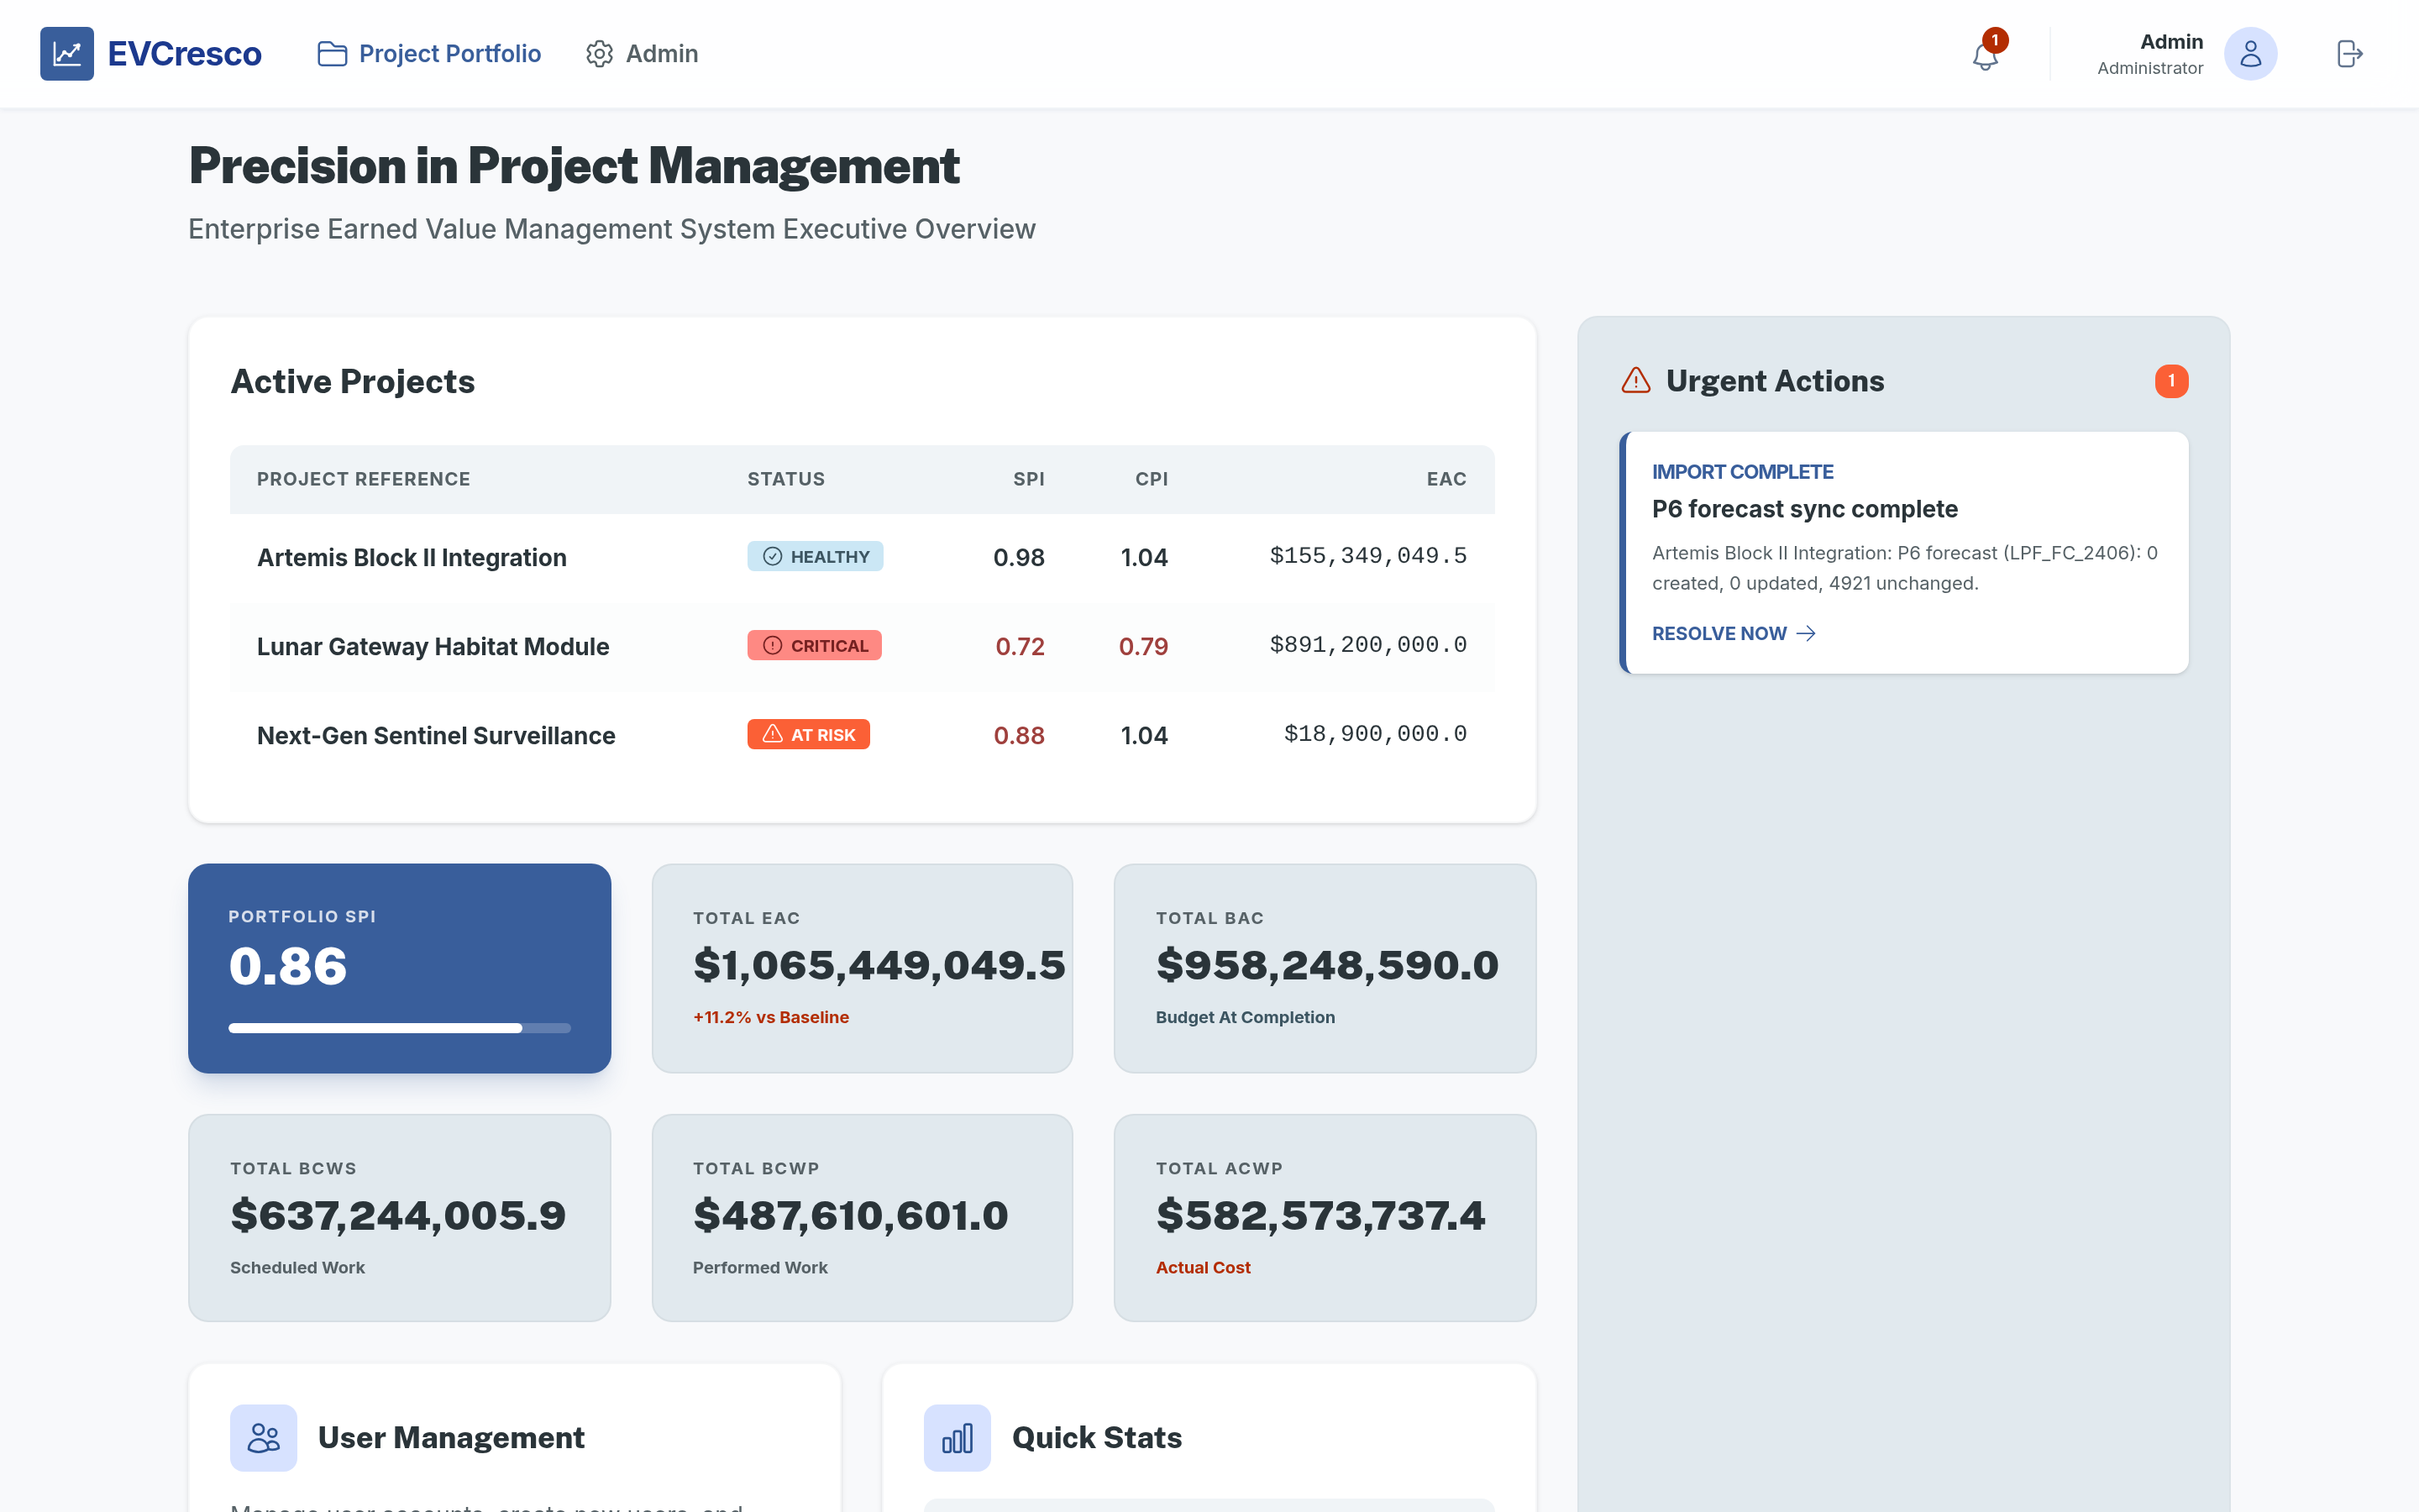The width and height of the screenshot is (2419, 1512).
Task: Click the Admin gear icon
Action: coord(600,54)
